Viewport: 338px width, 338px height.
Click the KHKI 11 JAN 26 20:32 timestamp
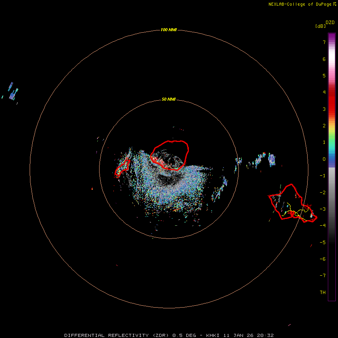click(x=240, y=335)
